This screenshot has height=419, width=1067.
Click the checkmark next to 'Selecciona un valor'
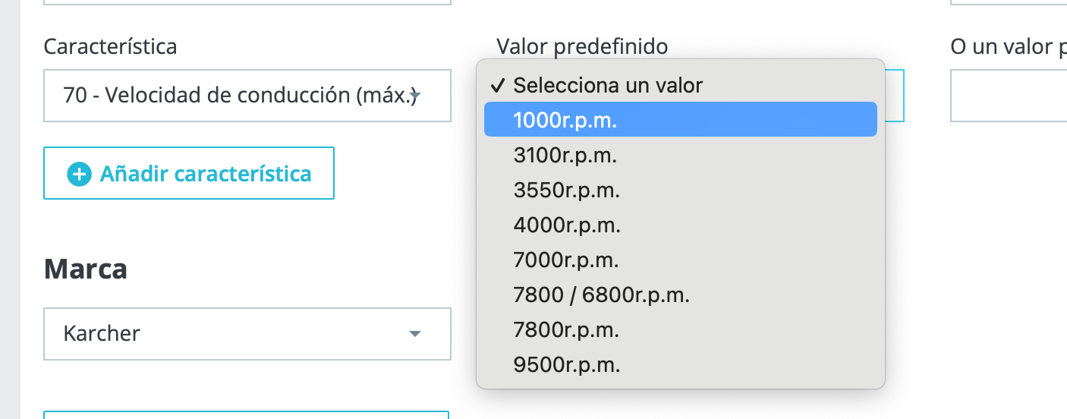pos(498,85)
